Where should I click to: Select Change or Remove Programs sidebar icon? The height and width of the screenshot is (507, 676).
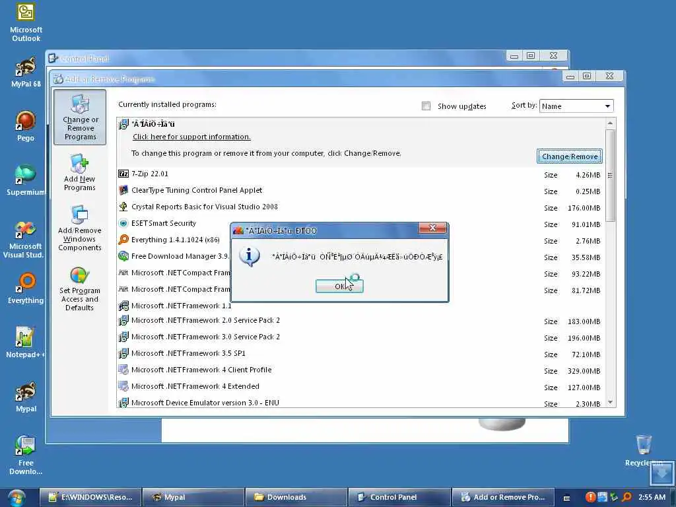tap(80, 118)
